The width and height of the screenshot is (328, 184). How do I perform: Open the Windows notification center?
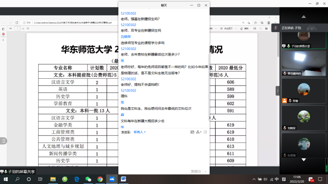point(320,179)
